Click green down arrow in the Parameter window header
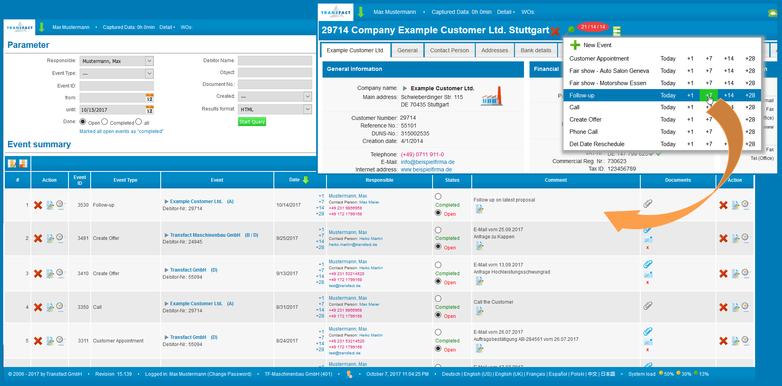This screenshot has height=386, width=782. [x=42, y=27]
